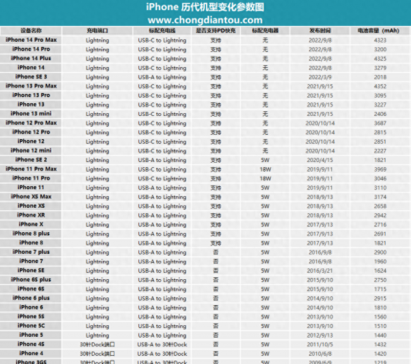Click the 5W charger in iPhone SE 2 row
411x364 pixels.
click(266, 160)
